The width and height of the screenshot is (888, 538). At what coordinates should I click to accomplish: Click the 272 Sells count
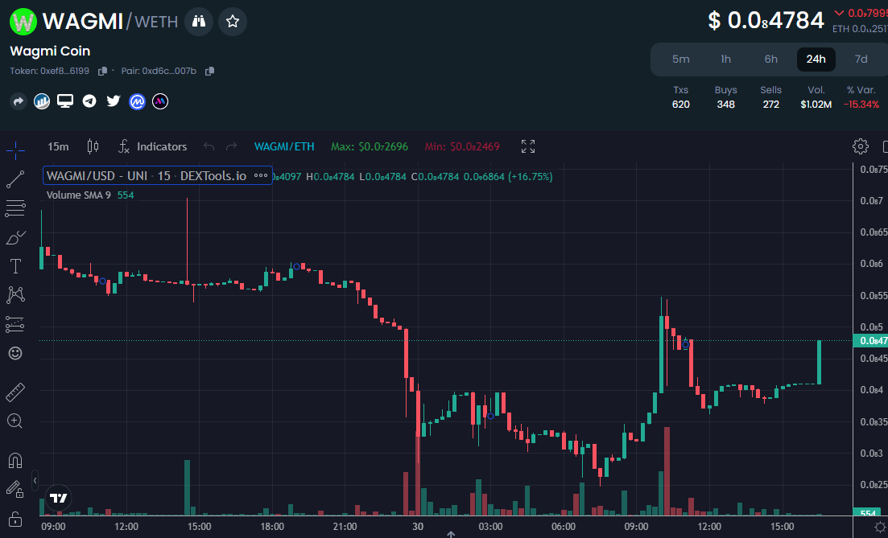click(x=770, y=105)
